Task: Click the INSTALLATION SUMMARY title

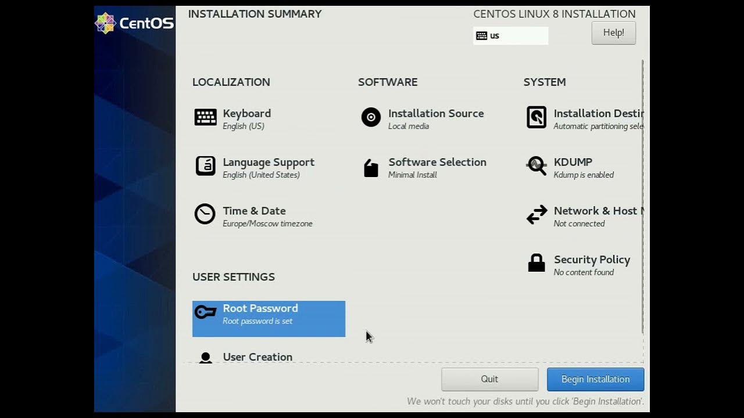Action: [x=255, y=14]
